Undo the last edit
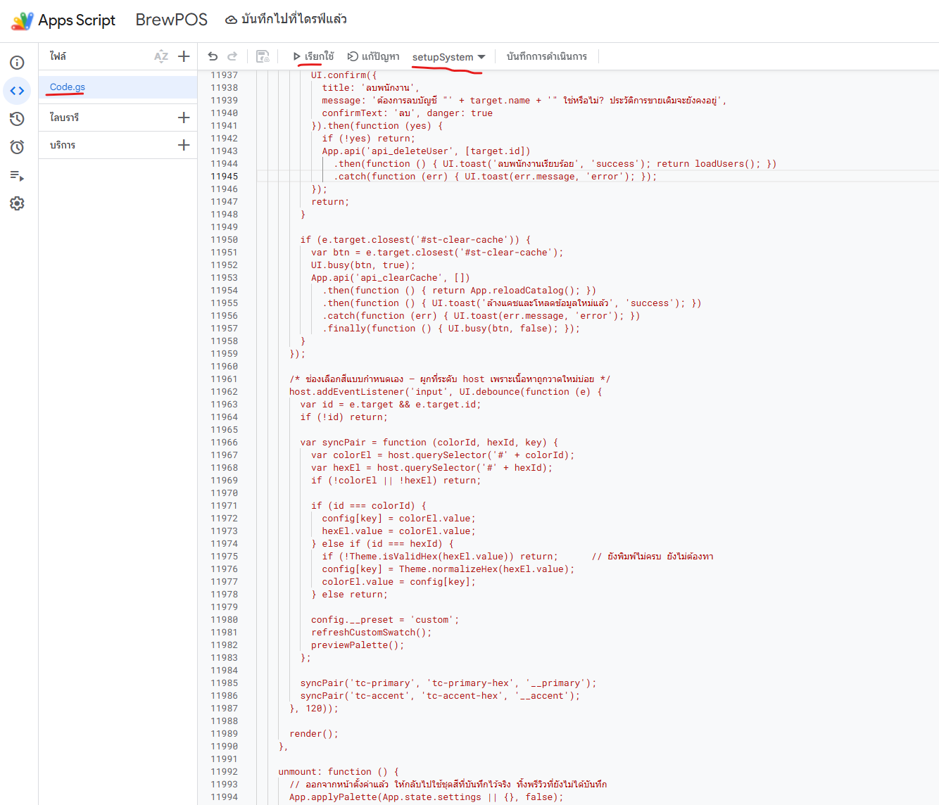This screenshot has width=939, height=805. pos(213,56)
